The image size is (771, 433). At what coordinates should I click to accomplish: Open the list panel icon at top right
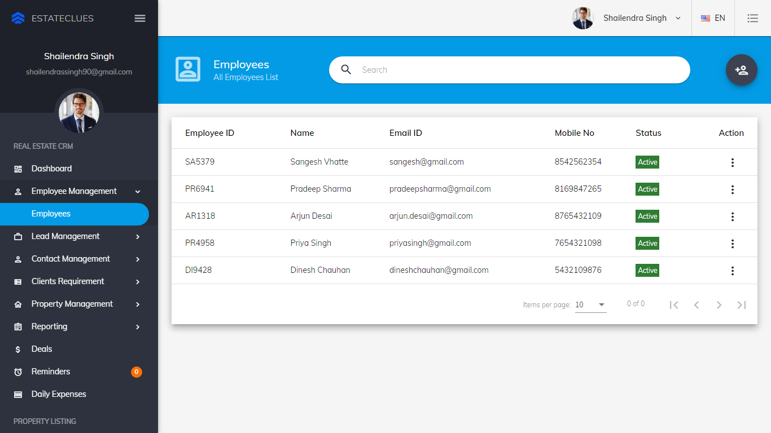752,18
